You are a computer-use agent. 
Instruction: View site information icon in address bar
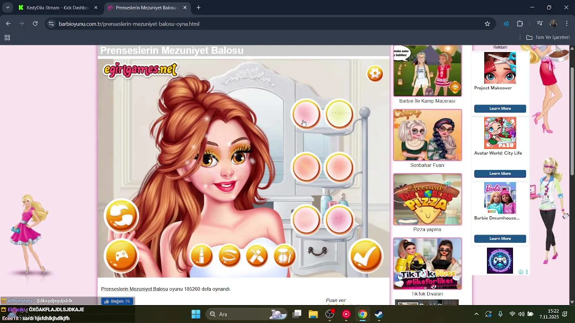tap(51, 24)
